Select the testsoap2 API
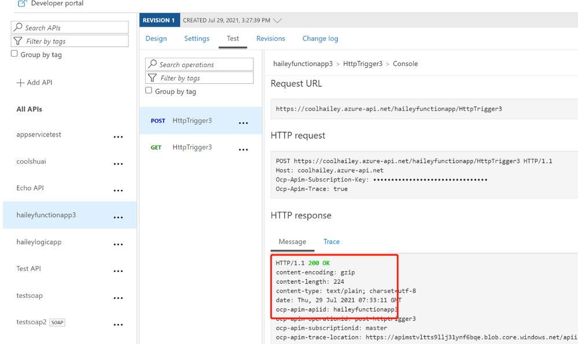Screen dimensions: 578x344 (x=31, y=322)
